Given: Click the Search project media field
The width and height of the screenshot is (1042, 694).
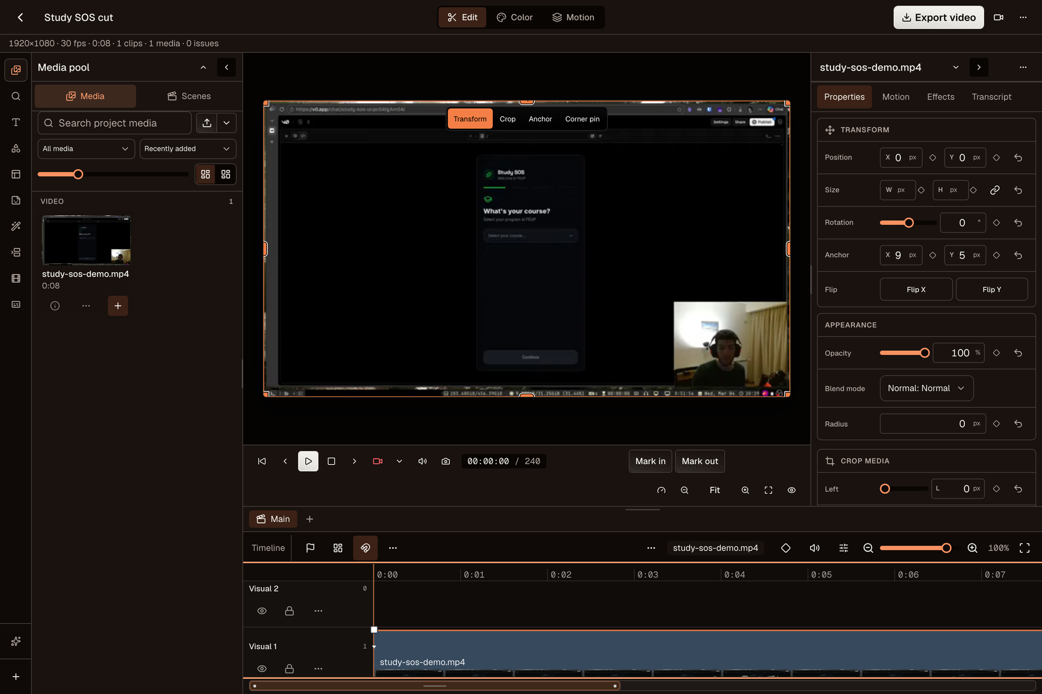Looking at the screenshot, I should [115, 123].
